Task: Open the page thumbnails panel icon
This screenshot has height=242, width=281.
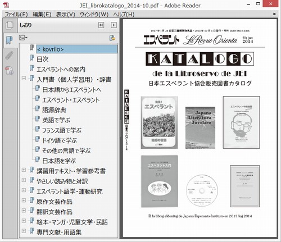Action: point(10,25)
